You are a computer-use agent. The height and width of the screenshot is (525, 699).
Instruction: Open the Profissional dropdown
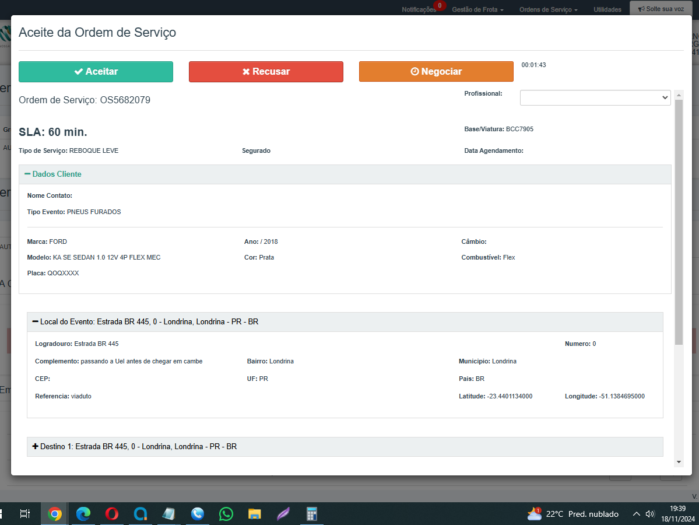point(595,97)
